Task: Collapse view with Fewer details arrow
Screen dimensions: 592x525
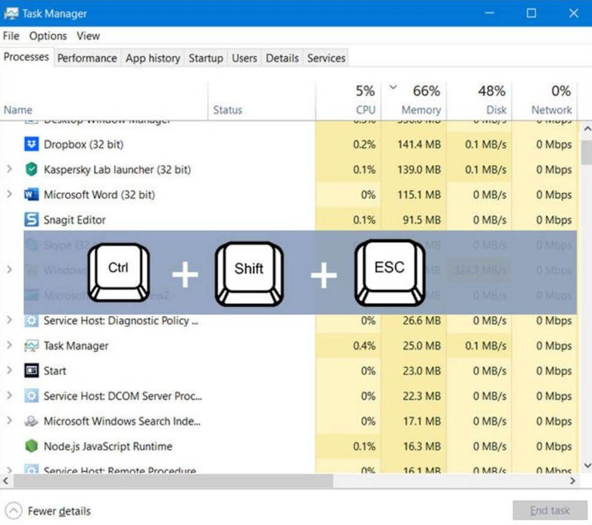Action: click(13, 511)
